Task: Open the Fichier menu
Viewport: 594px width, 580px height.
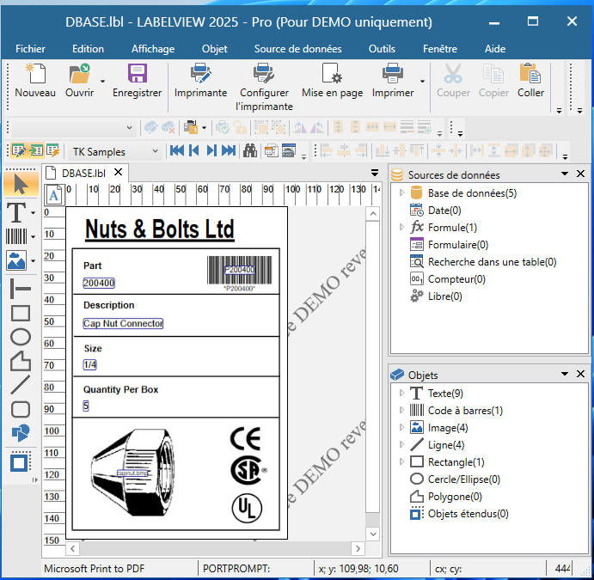Action: click(x=30, y=49)
